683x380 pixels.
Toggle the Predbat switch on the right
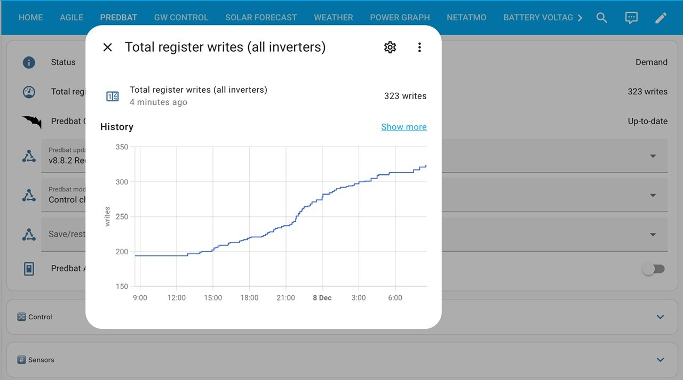tap(654, 269)
